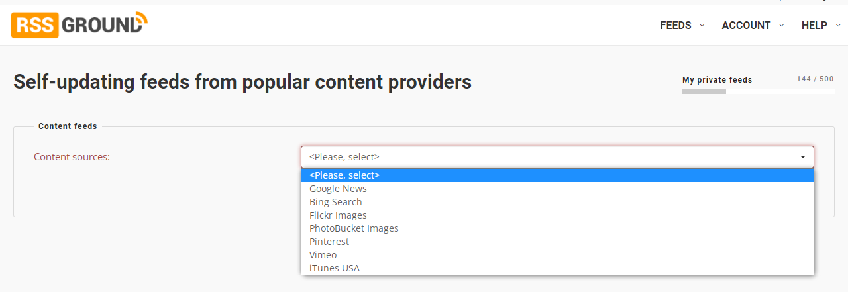Select Pinterest as content source
Viewport: 848px width, 292px height.
557,242
